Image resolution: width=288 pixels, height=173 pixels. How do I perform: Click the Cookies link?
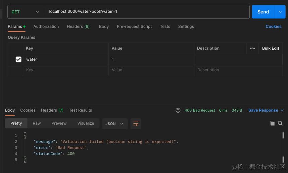pyautogui.click(x=274, y=26)
